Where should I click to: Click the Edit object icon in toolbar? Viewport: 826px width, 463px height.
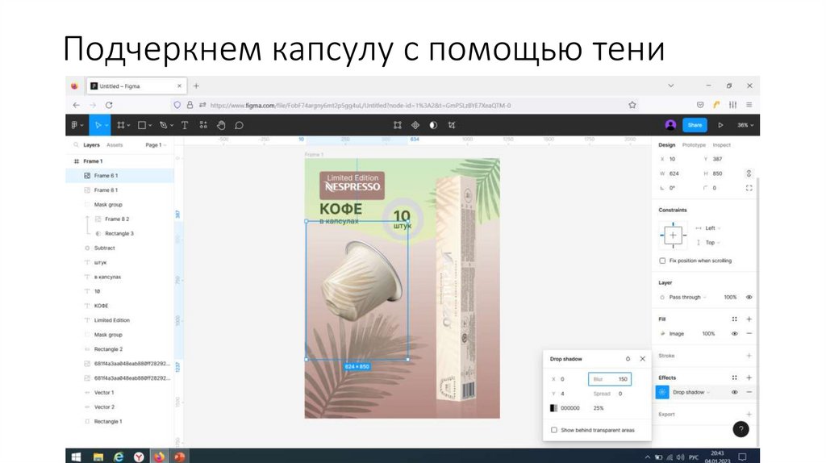(397, 125)
